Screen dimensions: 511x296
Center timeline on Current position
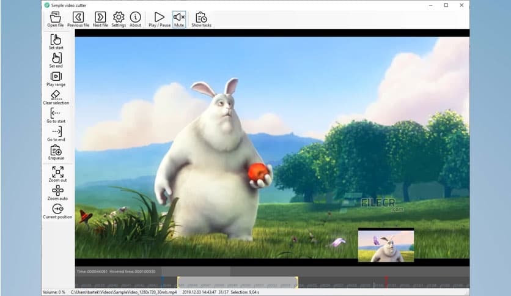click(57, 211)
